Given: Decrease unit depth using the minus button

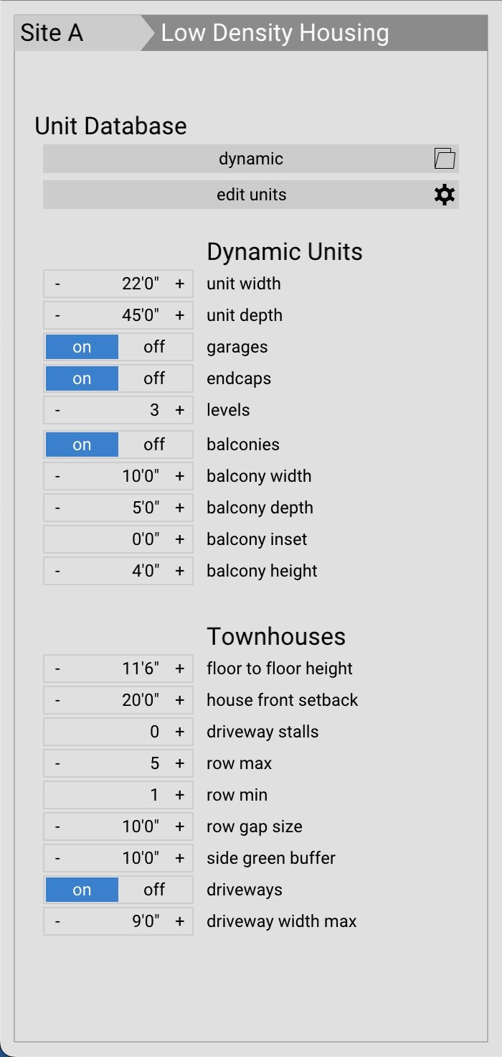Looking at the screenshot, I should pyautogui.click(x=57, y=315).
